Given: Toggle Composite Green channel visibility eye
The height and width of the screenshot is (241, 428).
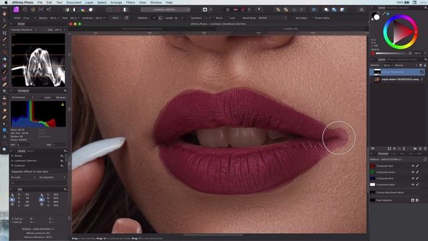Looking at the screenshot, I should click(x=413, y=172).
